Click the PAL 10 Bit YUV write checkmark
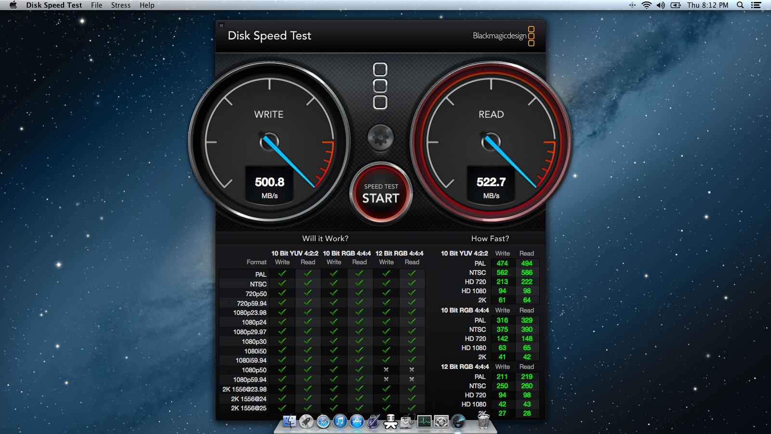Screen dimensions: 771x434 (282, 273)
